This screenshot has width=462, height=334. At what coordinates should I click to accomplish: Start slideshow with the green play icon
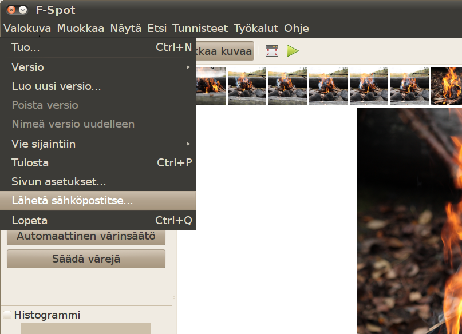pyautogui.click(x=293, y=51)
